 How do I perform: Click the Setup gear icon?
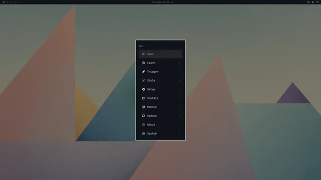tap(143, 89)
